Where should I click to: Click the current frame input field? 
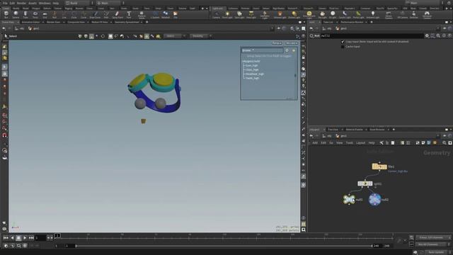[40, 238]
